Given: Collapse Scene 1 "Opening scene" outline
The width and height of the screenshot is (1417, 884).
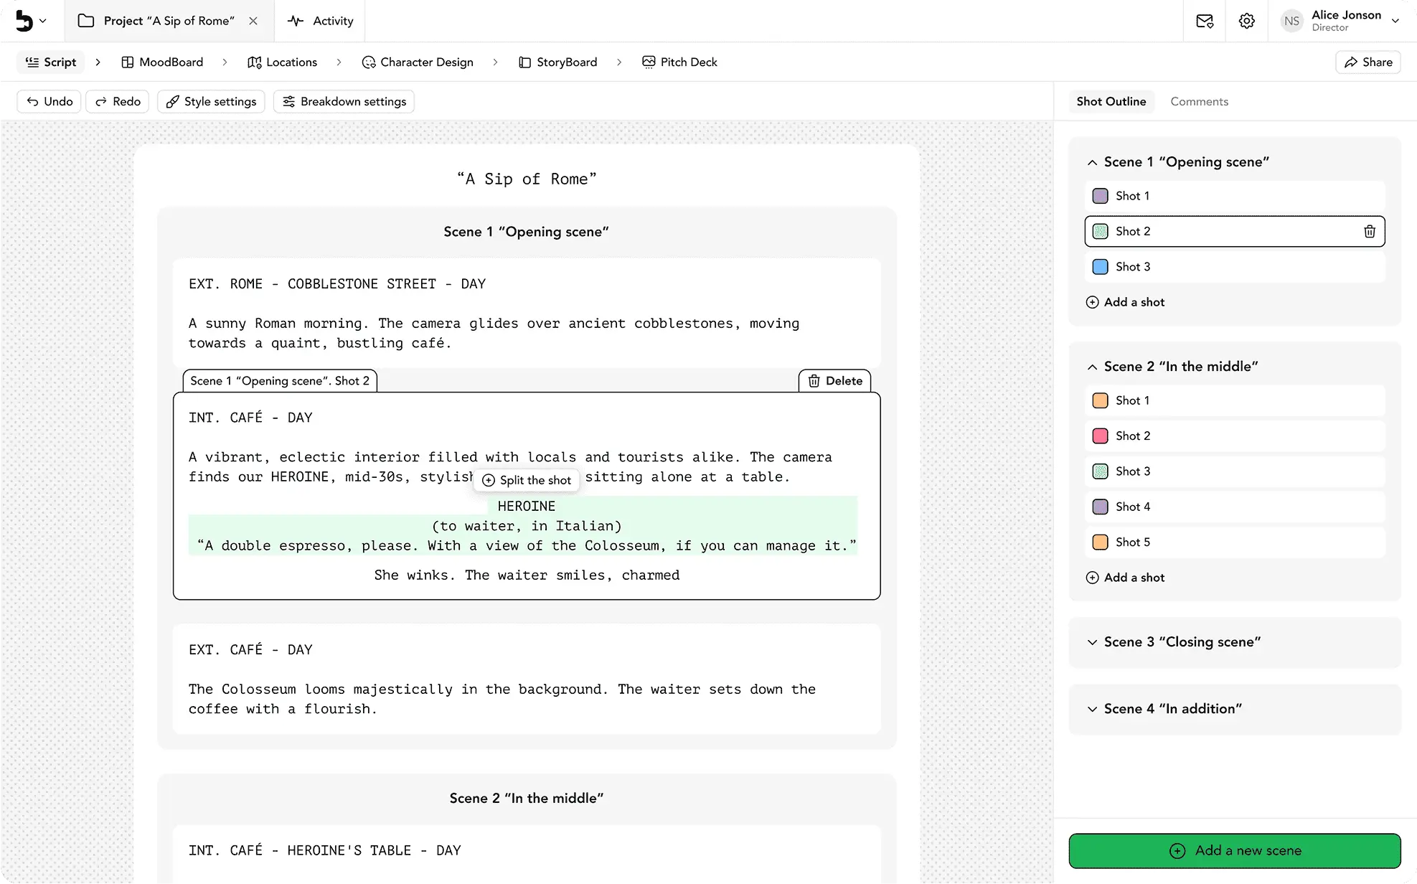Looking at the screenshot, I should [x=1092, y=162].
